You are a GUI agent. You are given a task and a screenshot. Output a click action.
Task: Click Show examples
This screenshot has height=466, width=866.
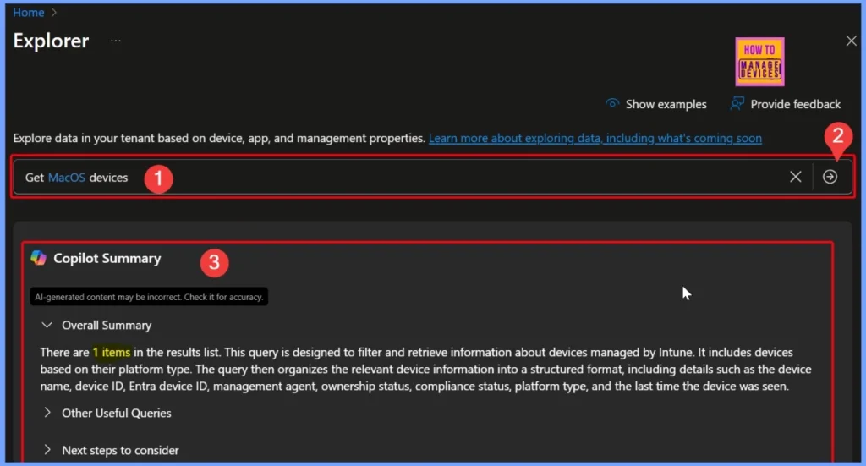pyautogui.click(x=666, y=104)
